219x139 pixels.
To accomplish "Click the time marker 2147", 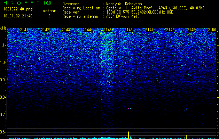I will click(x=149, y=30).
